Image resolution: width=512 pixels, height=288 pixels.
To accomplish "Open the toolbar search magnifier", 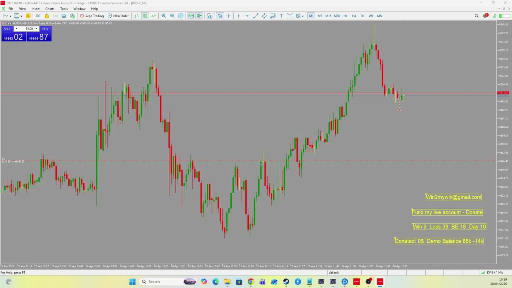I will [476, 16].
